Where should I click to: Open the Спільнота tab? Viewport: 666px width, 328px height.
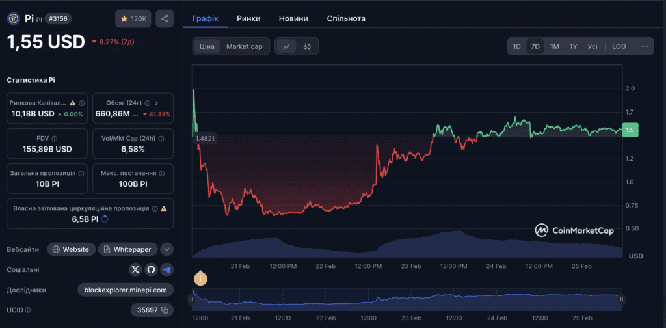346,19
